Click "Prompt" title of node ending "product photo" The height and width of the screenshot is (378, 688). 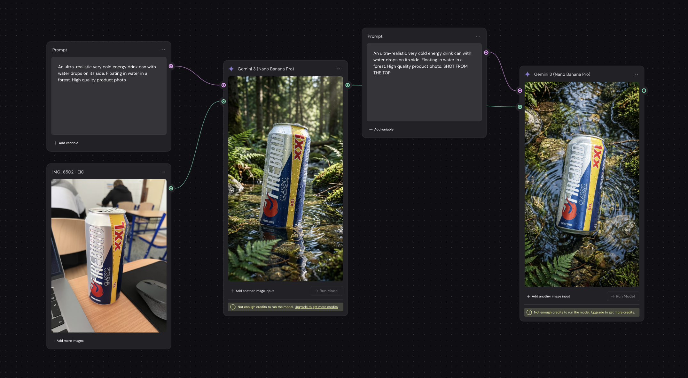60,50
